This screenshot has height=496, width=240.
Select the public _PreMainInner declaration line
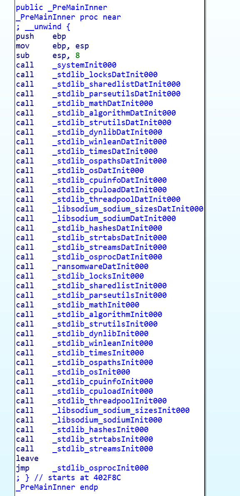[x=62, y=8]
